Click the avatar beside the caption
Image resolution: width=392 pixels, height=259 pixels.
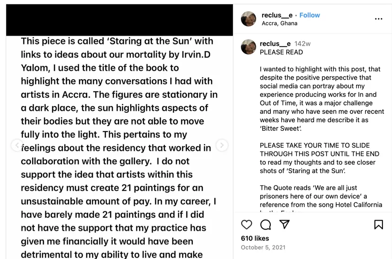249,47
